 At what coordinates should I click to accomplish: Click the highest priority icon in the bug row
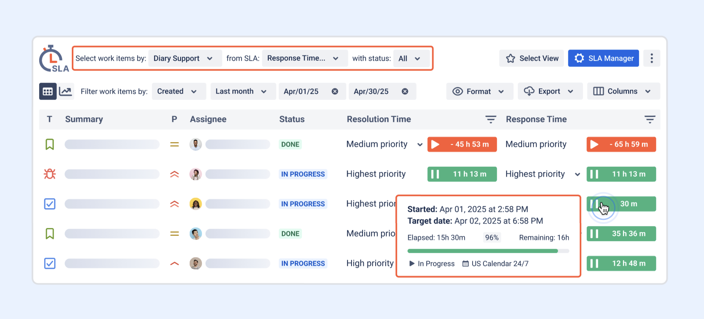coord(174,174)
